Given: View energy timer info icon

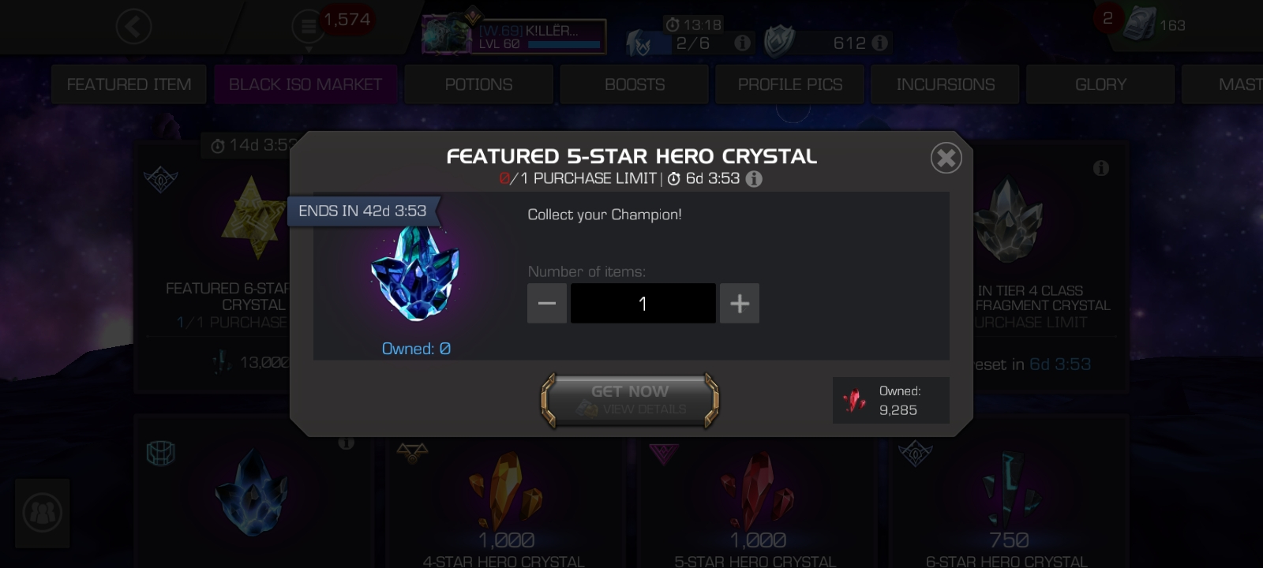Looking at the screenshot, I should click(x=742, y=43).
